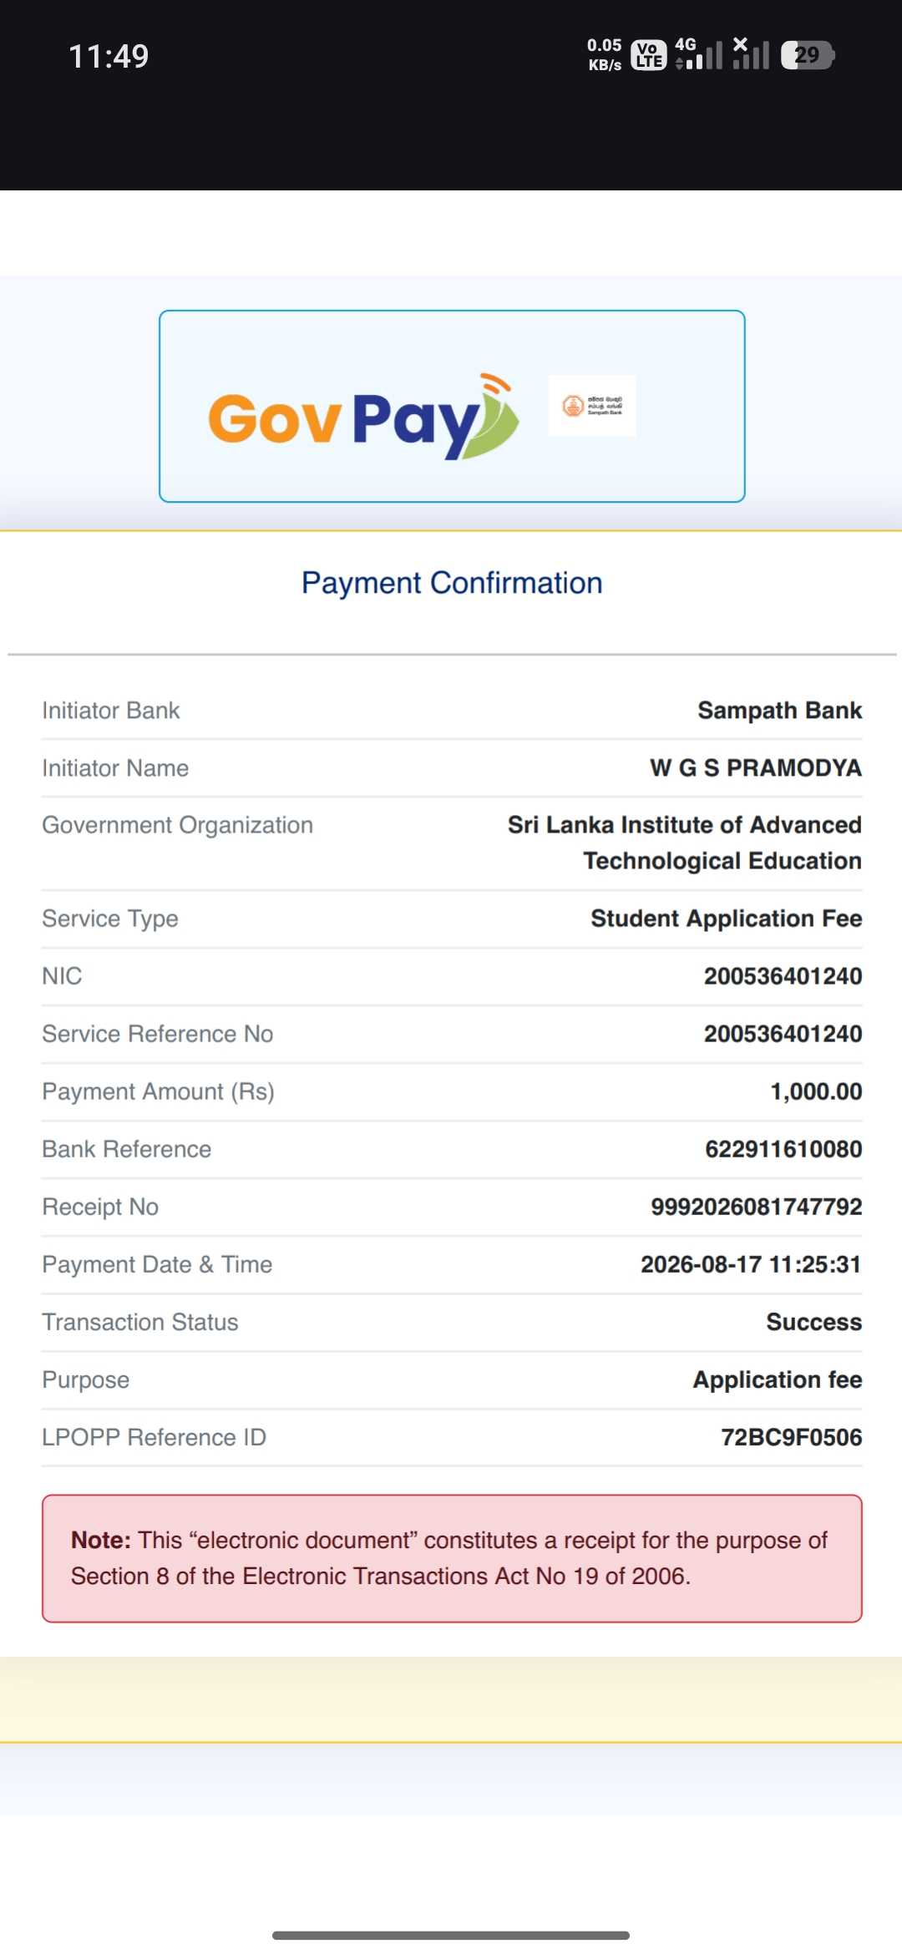Tap the 4G signal strength icon
The height and width of the screenshot is (1954, 902).
[698, 53]
